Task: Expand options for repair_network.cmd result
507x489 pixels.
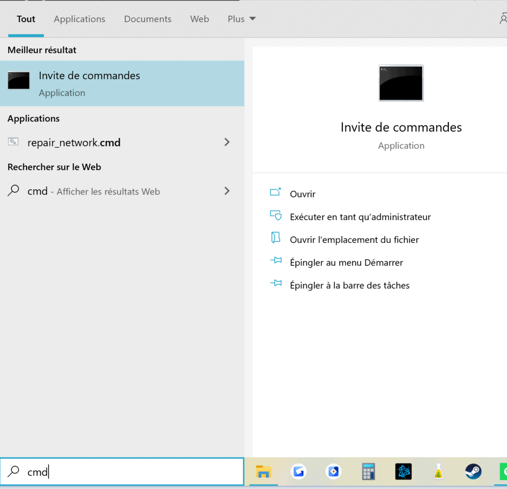Action: point(227,142)
